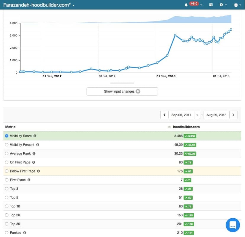Viewport: 245px width, 237px height.
Task: Click the Aug 29, 2018 end date field
Action: point(216,115)
